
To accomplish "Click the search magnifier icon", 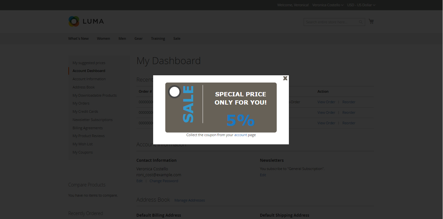I will (x=361, y=22).
